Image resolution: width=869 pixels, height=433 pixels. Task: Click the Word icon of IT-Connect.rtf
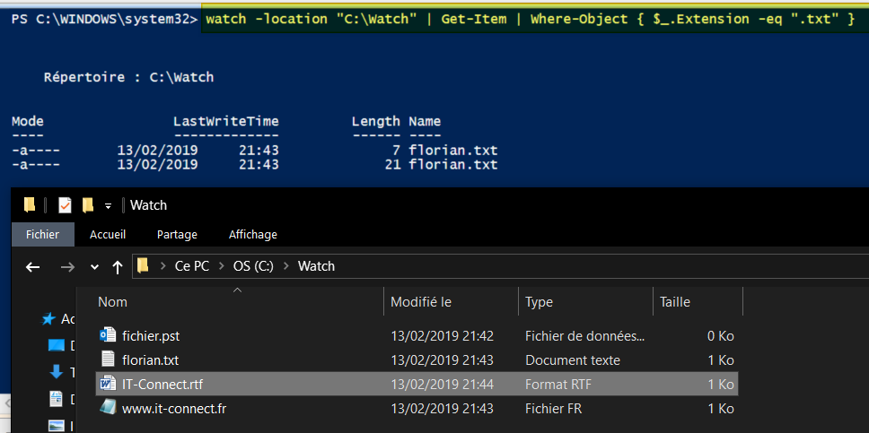[108, 384]
